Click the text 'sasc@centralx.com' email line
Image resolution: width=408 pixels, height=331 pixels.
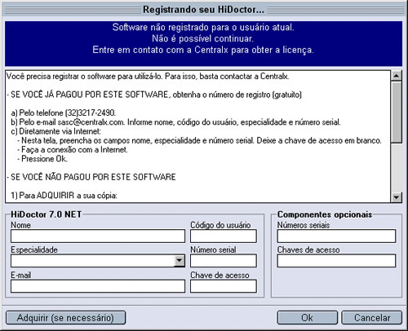point(175,122)
